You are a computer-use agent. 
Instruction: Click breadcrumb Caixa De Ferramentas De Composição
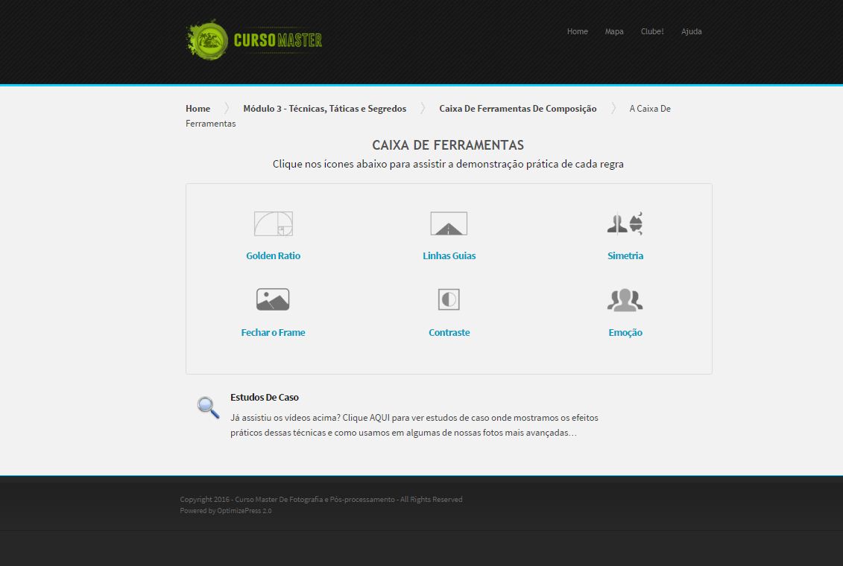517,109
